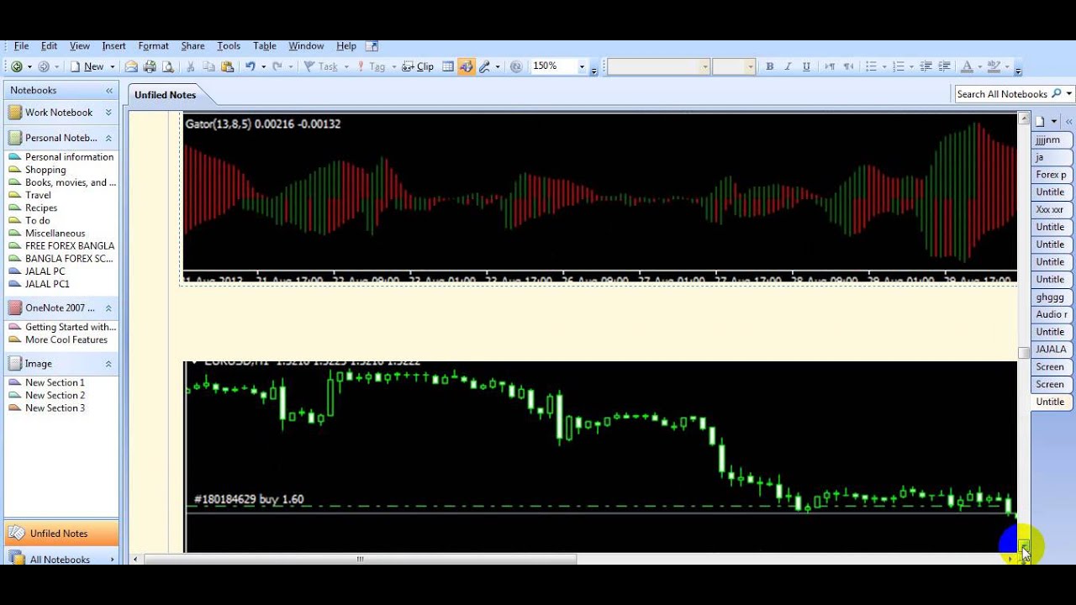This screenshot has width=1076, height=605.
Task: Open the New button dropdown arrow
Action: (x=112, y=66)
